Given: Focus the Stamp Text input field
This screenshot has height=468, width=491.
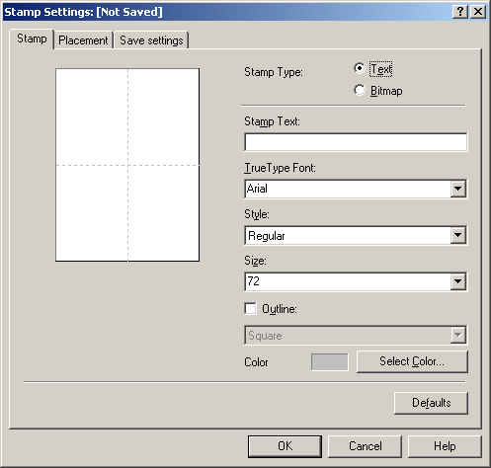Looking at the screenshot, I should [x=356, y=142].
